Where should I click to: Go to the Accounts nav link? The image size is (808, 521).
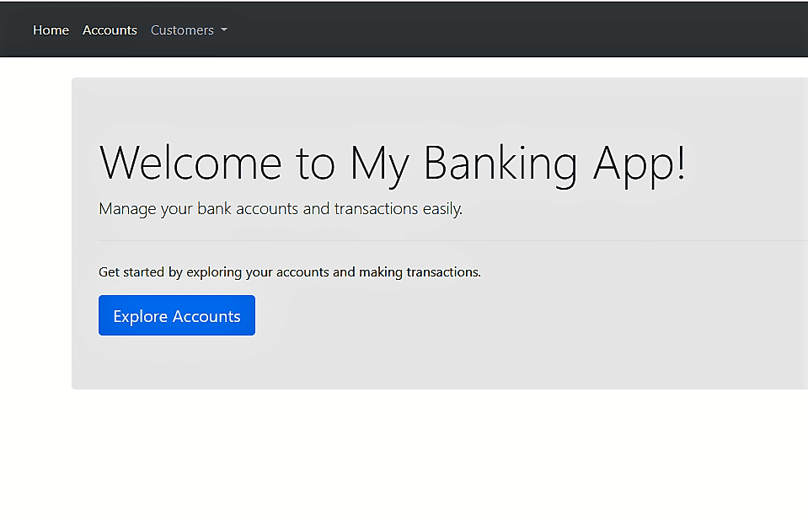(110, 30)
